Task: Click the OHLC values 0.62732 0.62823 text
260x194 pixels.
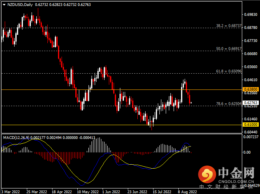Action: coord(49,5)
